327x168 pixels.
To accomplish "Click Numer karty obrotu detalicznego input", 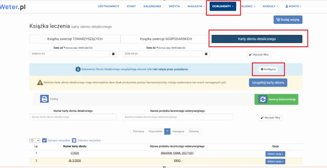I will (73, 117).
